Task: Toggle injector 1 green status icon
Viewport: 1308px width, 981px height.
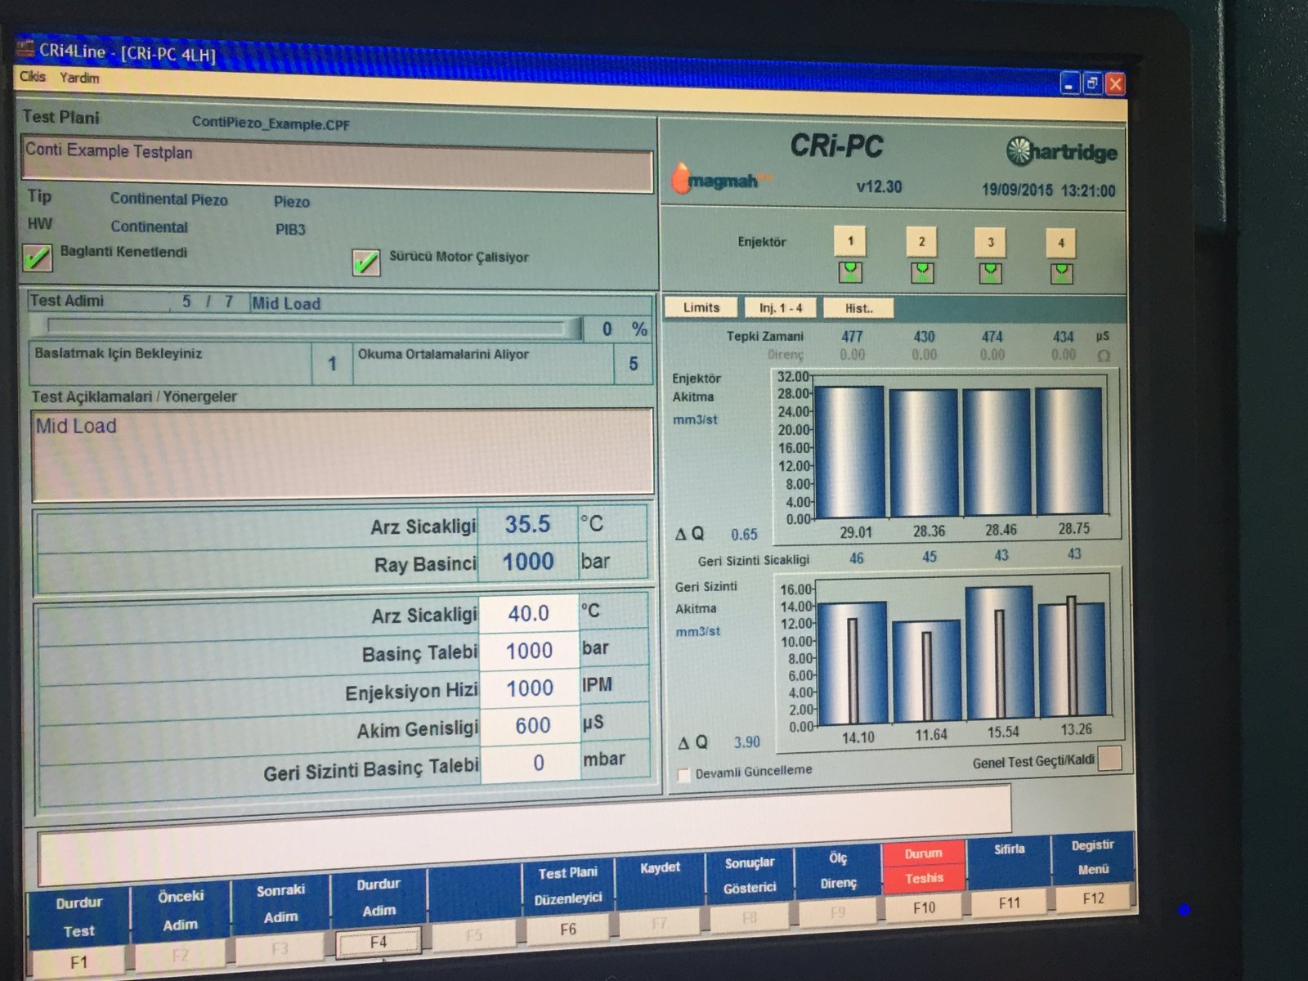Action: 850,271
